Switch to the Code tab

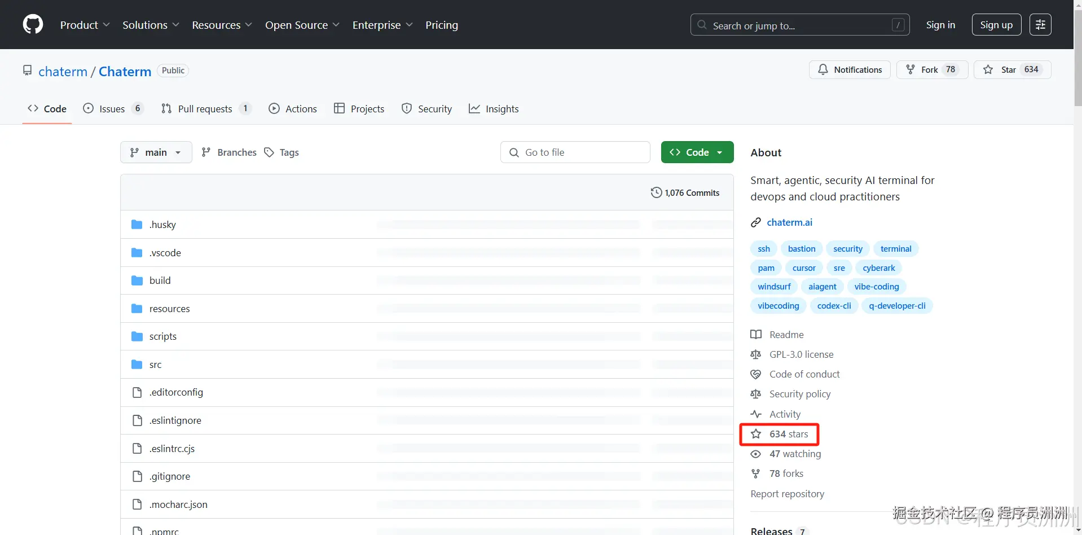click(47, 109)
